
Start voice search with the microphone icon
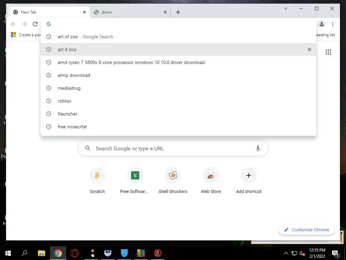(x=258, y=149)
